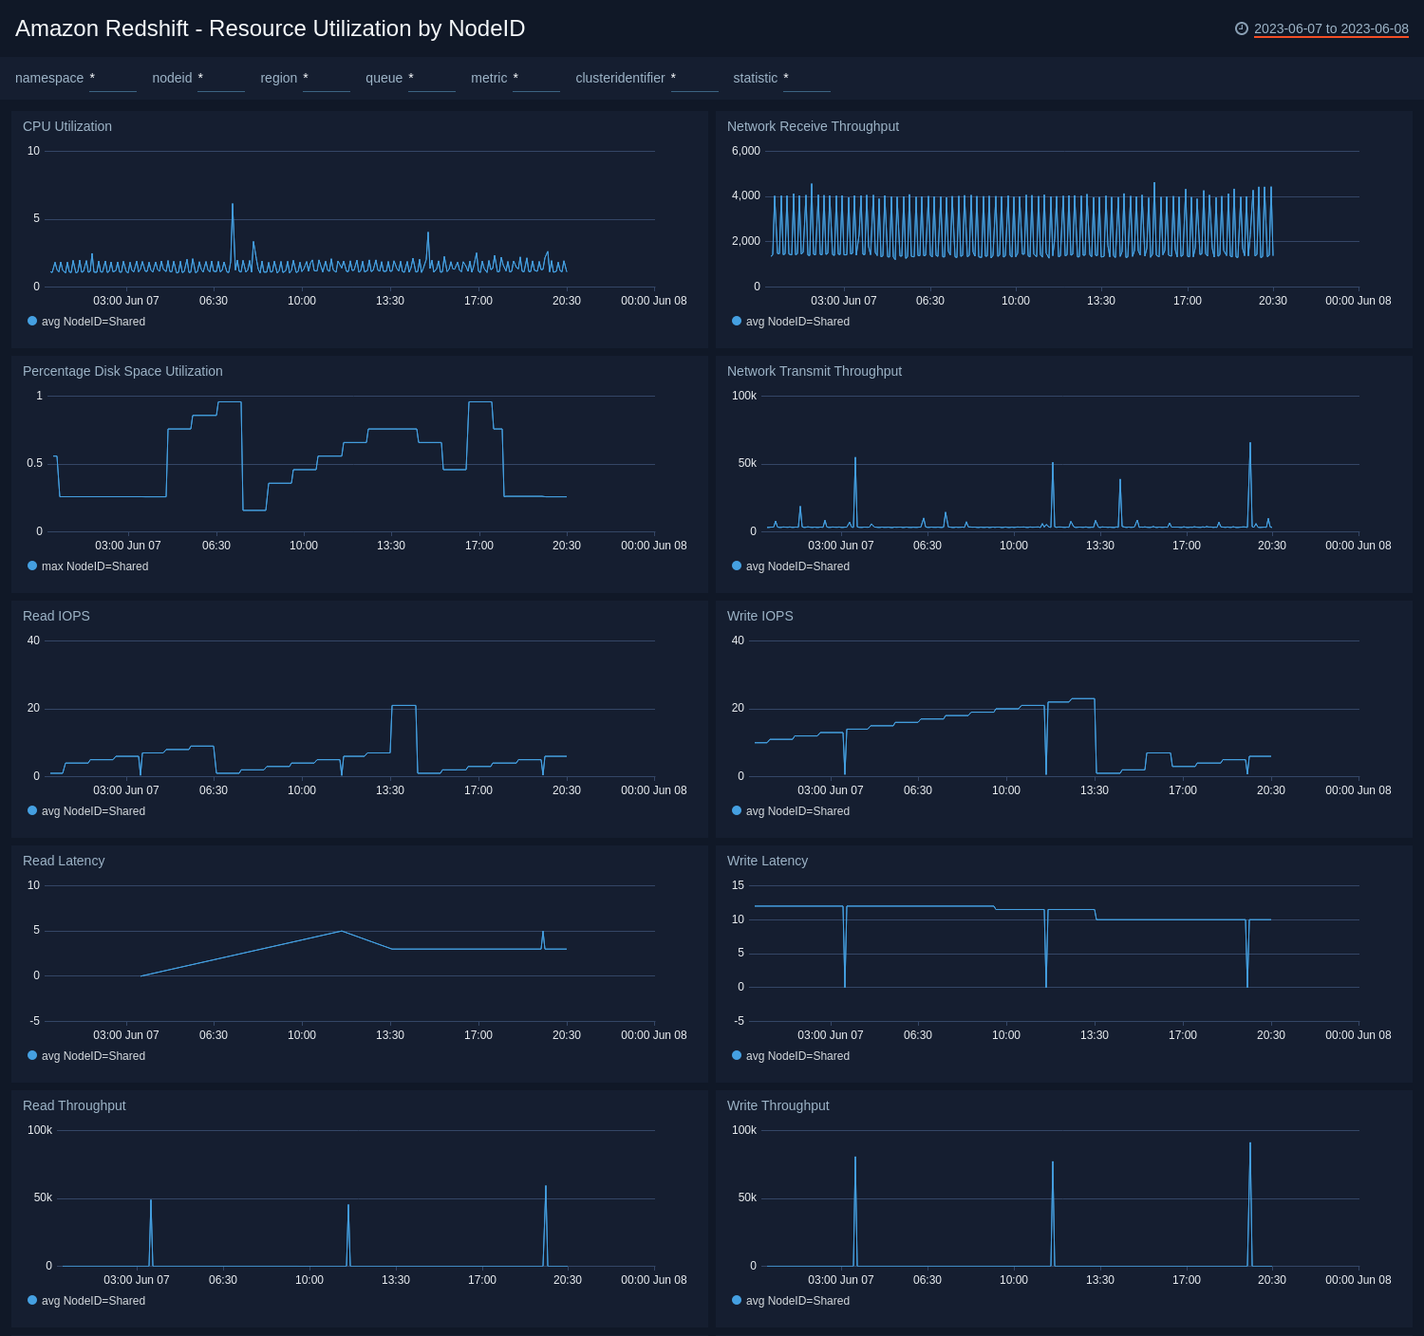The width and height of the screenshot is (1424, 1336).
Task: Click the Network Transmit Throughput panel title
Action: coord(815,371)
